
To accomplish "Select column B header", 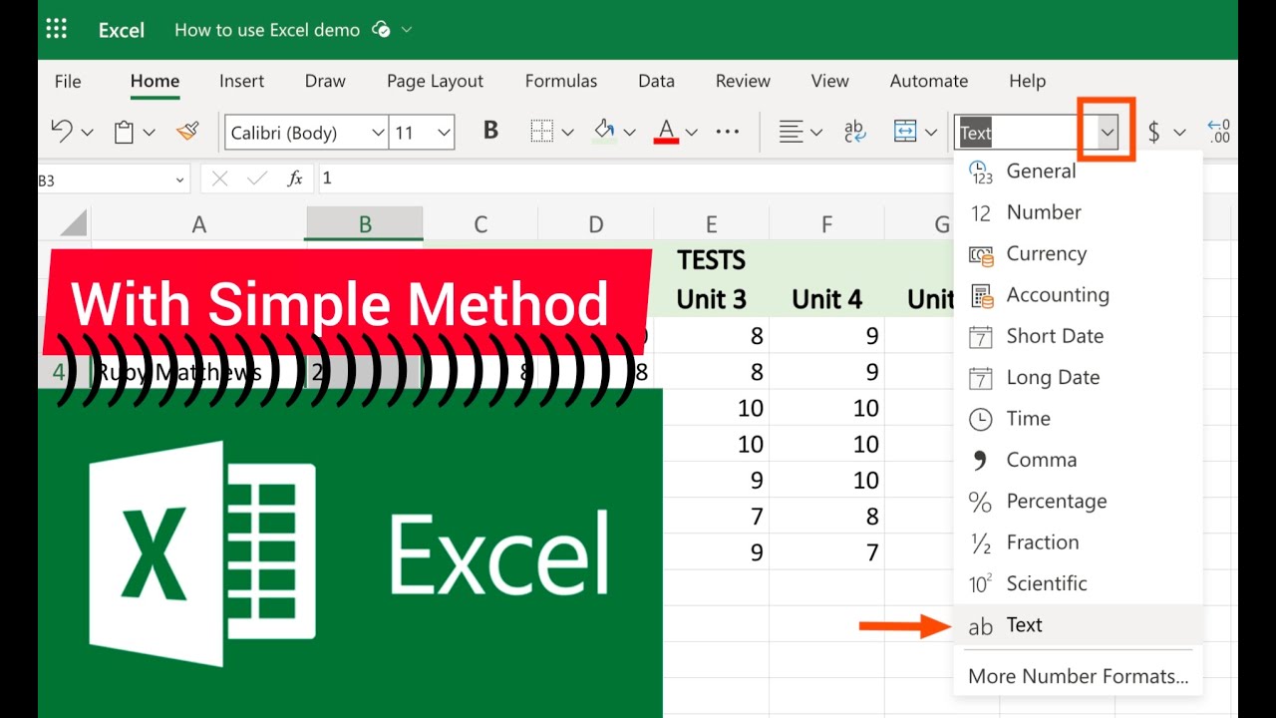I will pyautogui.click(x=365, y=224).
